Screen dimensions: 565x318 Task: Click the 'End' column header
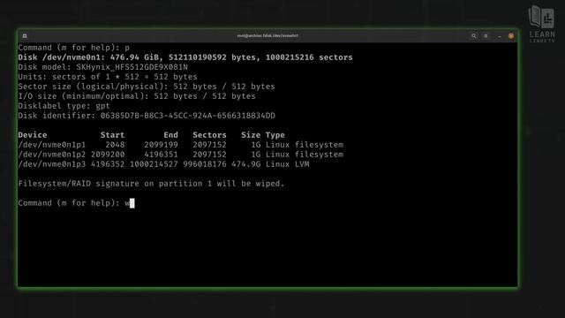click(x=170, y=135)
